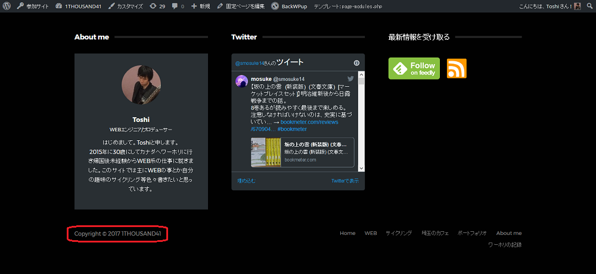Open the book link preview thumbnail
This screenshot has height=274, width=596.
coord(266,153)
